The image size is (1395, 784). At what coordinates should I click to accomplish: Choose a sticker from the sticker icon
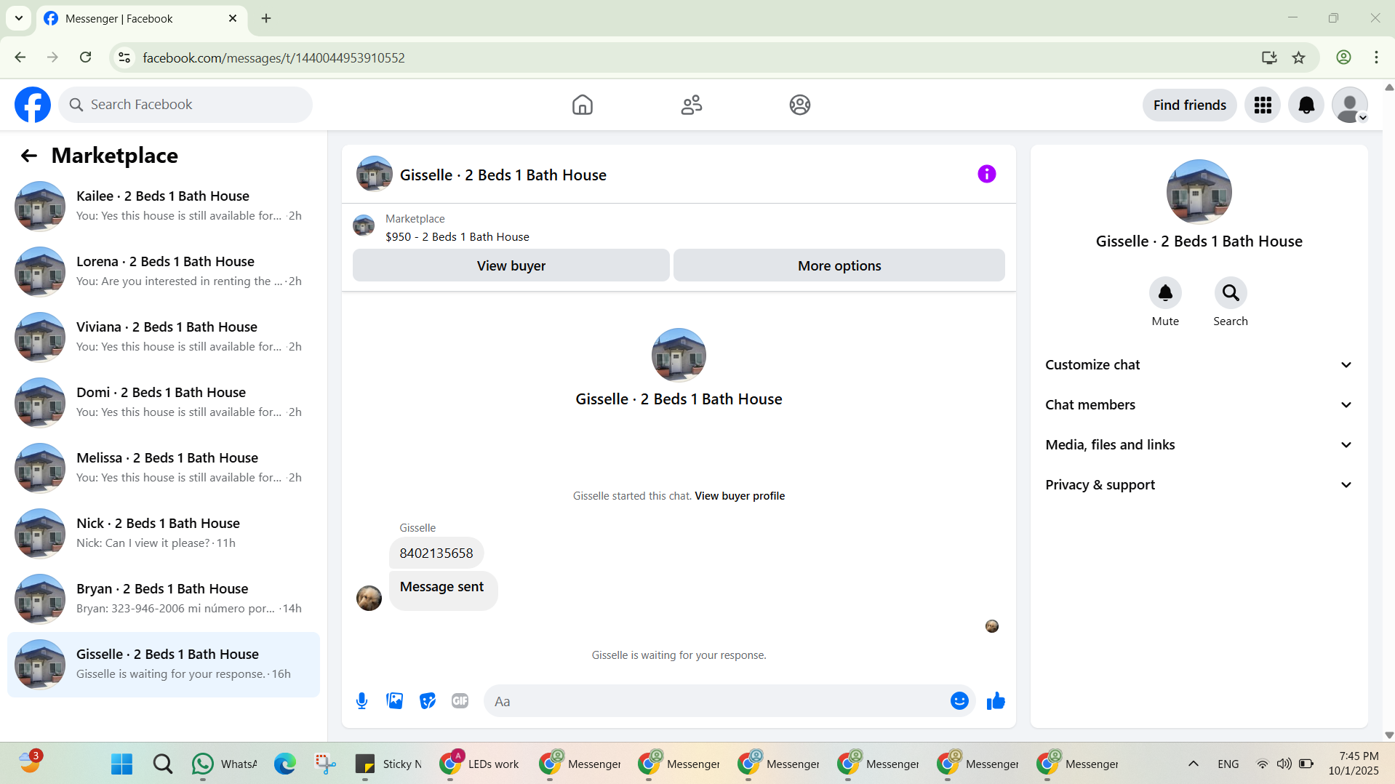tap(428, 701)
